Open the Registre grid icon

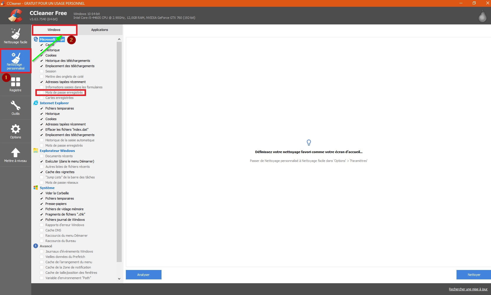tap(15, 82)
